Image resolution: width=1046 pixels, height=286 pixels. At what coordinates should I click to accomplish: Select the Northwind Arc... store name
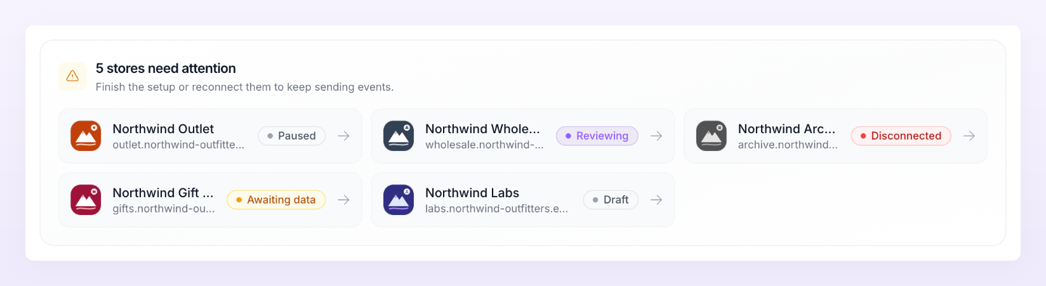tap(786, 129)
